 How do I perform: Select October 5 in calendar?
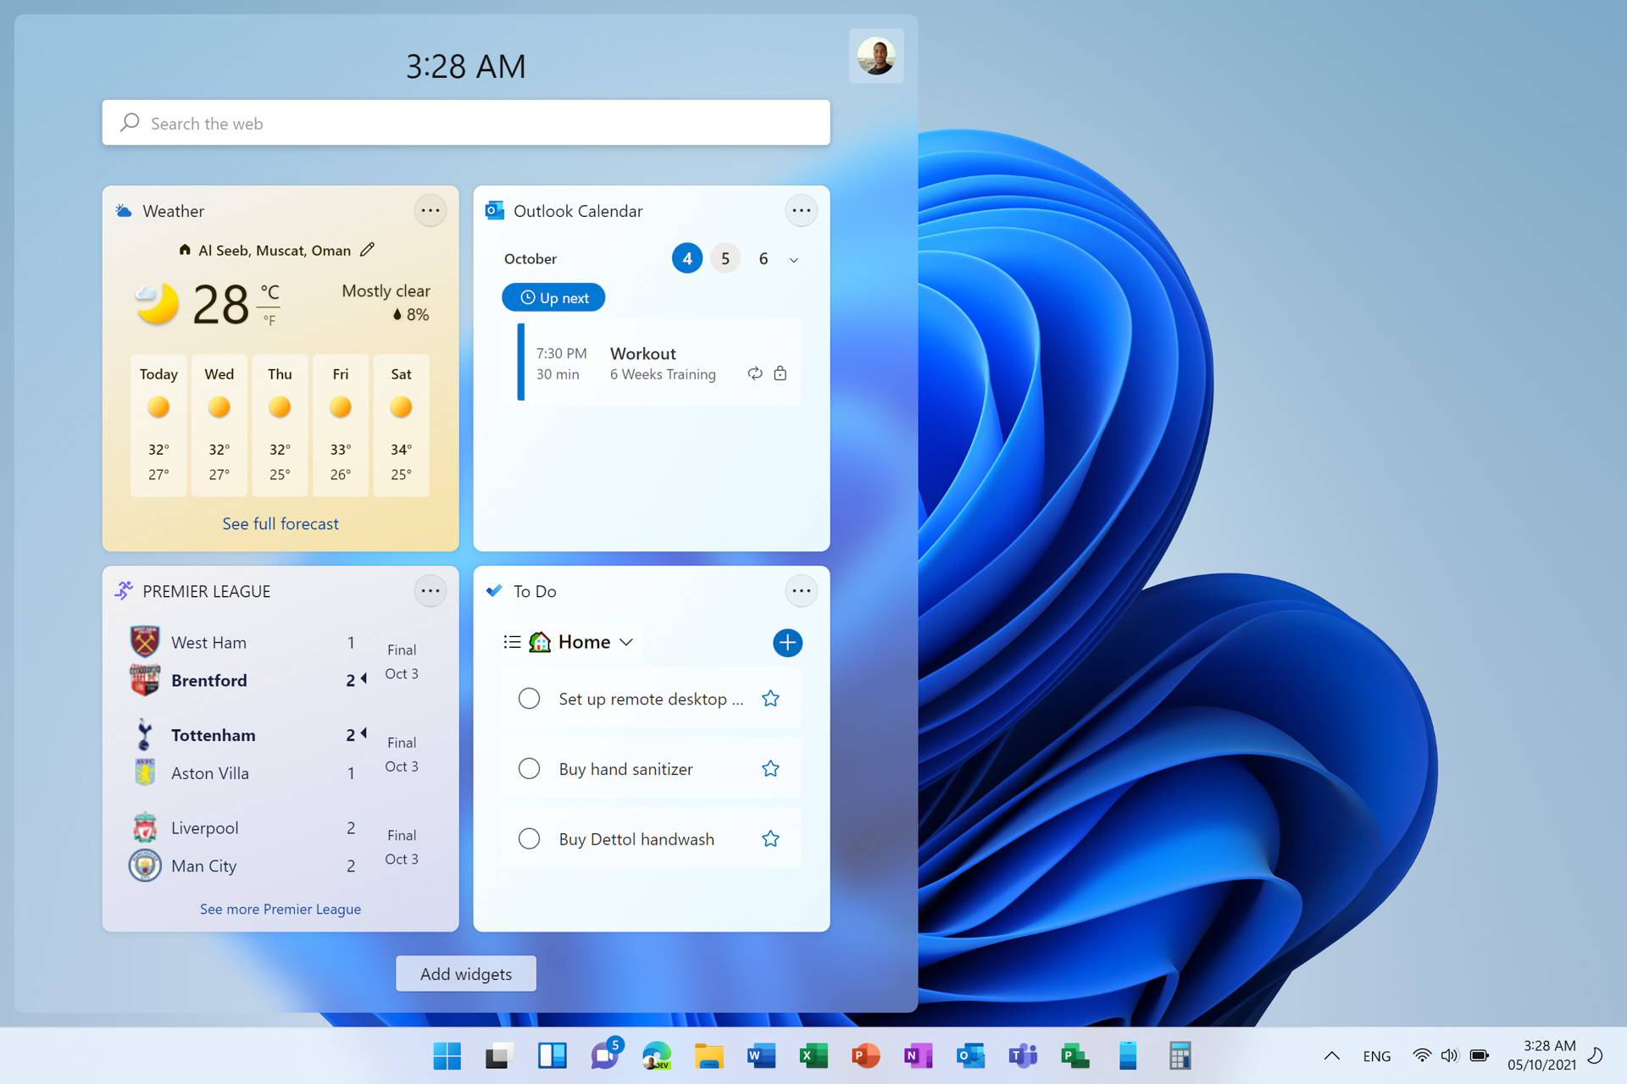pos(725,259)
